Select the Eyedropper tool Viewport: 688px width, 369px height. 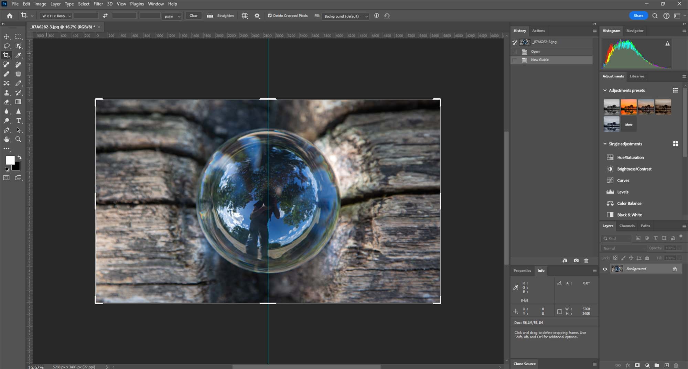[x=19, y=55]
